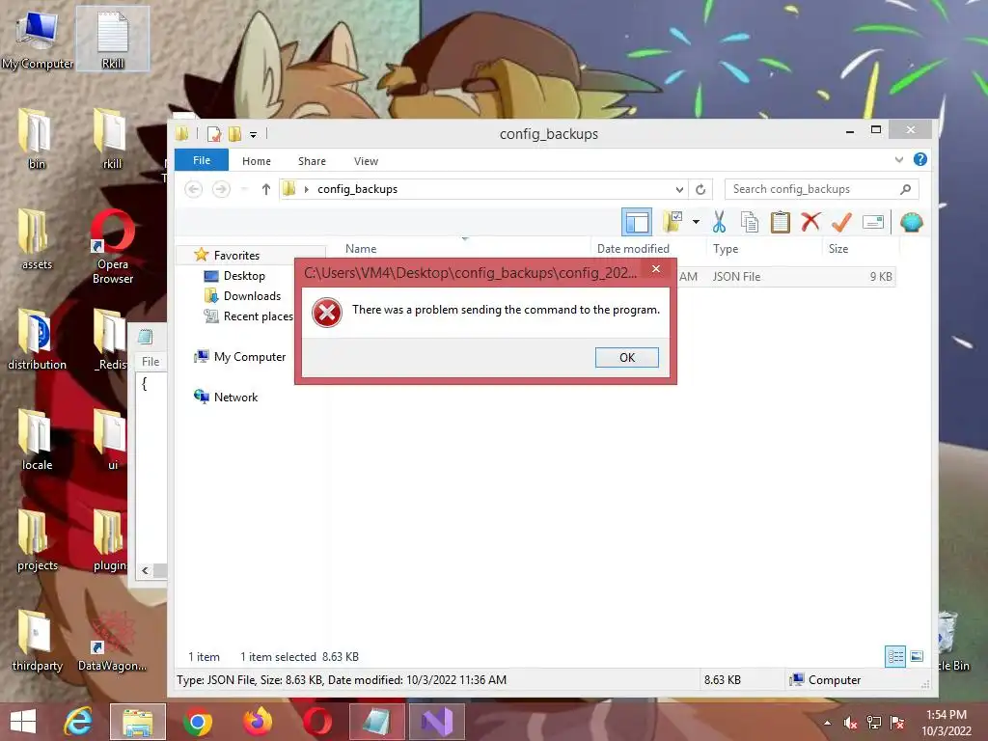Open Quick Access properties icon in title bar

pos(213,133)
